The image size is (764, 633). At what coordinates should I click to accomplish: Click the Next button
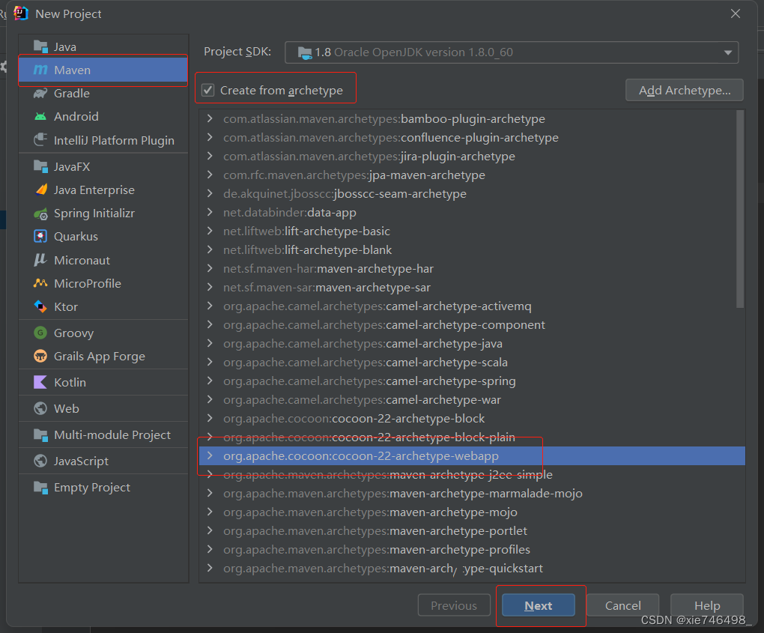tap(538, 605)
